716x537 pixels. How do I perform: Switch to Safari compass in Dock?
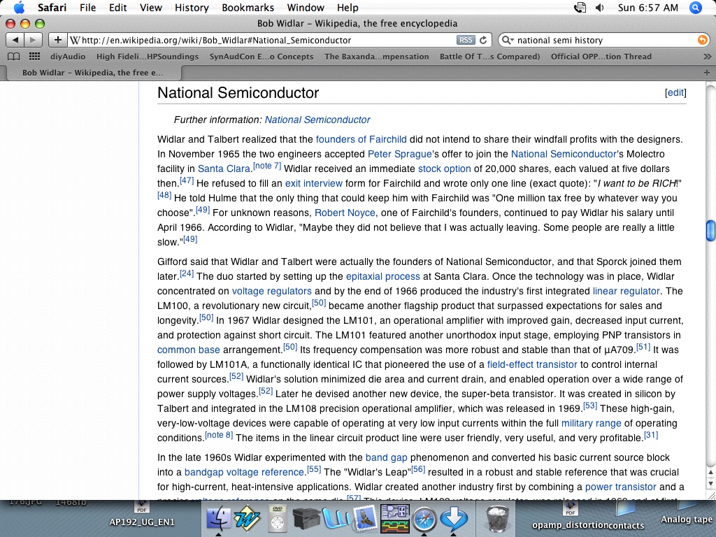pyautogui.click(x=424, y=520)
